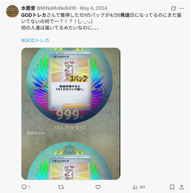This screenshot has width=191, height=193.
Task: Click the 発送日:4/26 label in the image
Action: [x=36, y=133]
